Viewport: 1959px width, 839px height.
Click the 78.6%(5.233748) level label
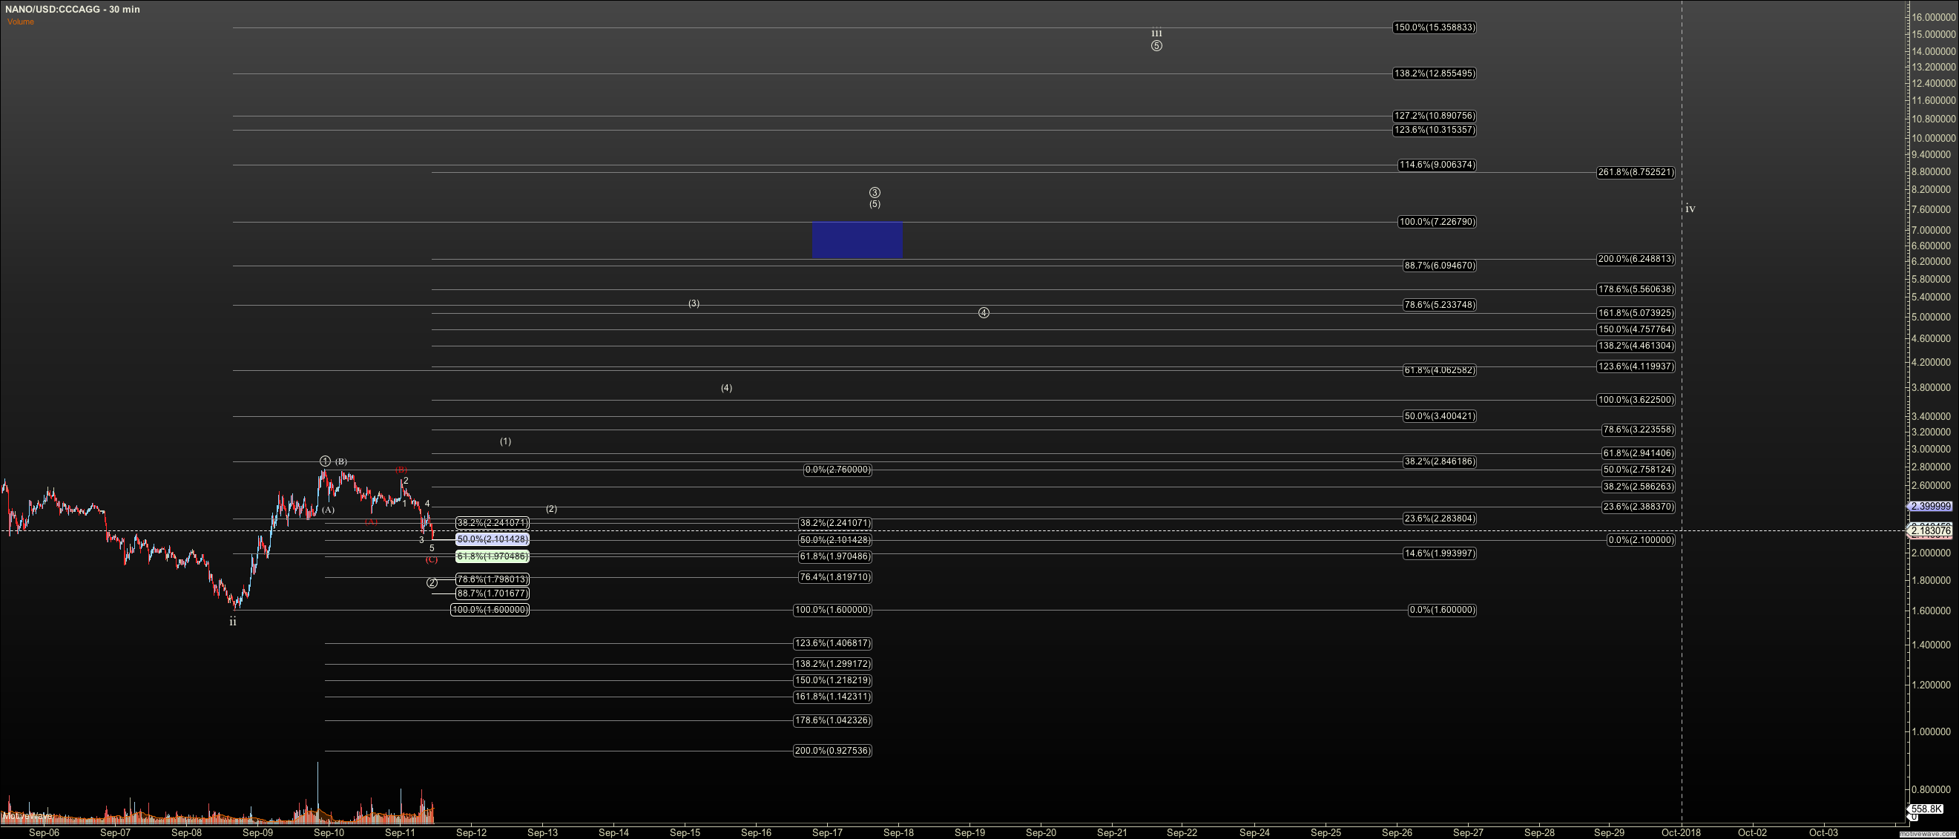click(x=1440, y=305)
